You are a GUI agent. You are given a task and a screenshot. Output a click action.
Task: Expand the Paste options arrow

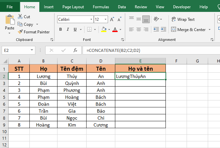pyautogui.click(x=9, y=33)
